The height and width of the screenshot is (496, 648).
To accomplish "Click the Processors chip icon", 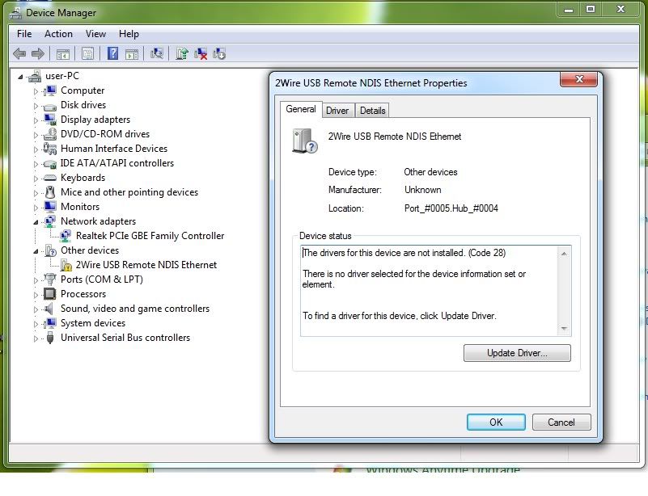I will tap(49, 294).
